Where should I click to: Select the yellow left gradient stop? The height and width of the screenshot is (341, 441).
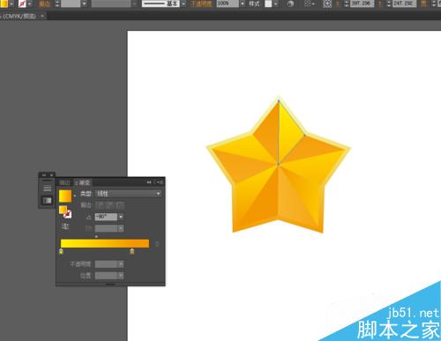pyautogui.click(x=61, y=251)
